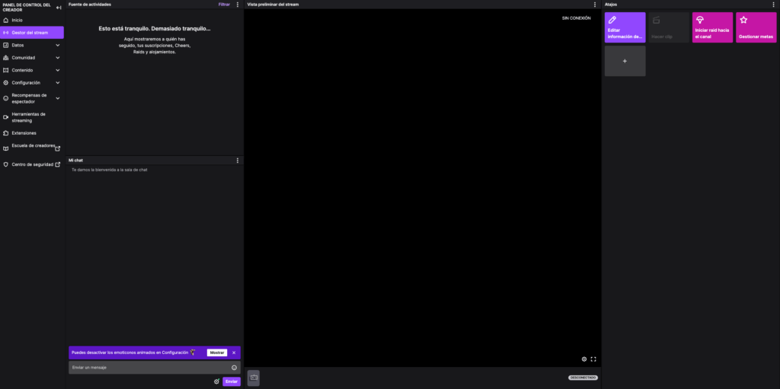Expand Recompensas de espectador chevron

(x=58, y=98)
